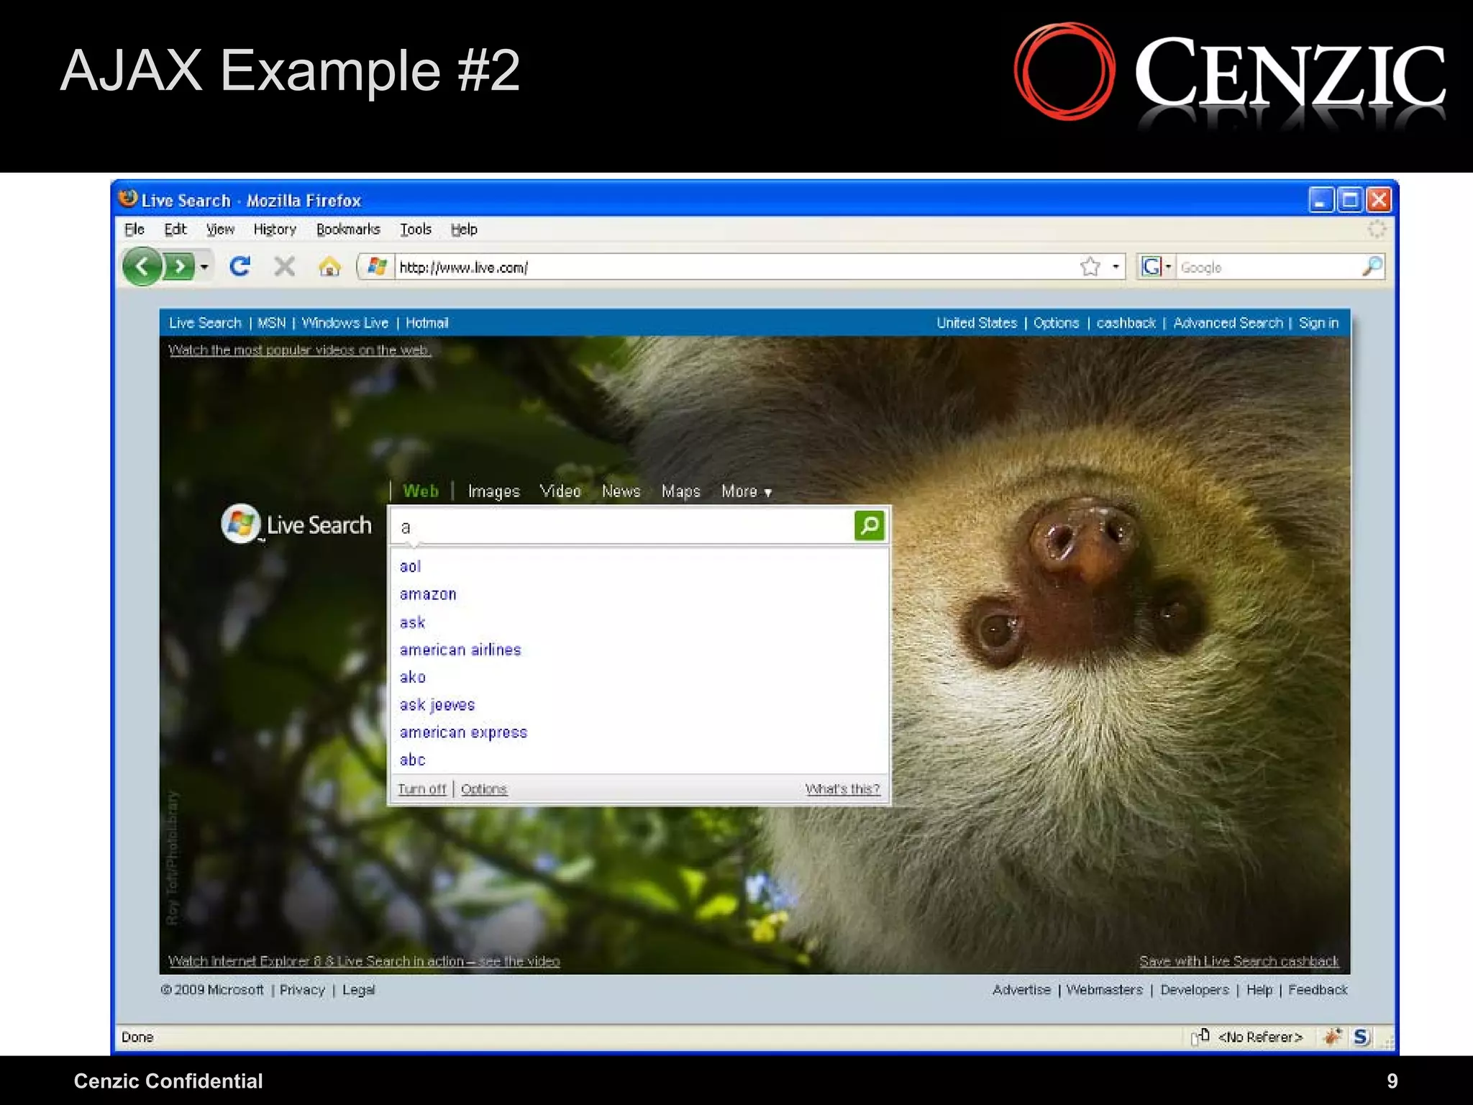Open the Tools menu
The image size is (1473, 1105).
click(x=416, y=229)
